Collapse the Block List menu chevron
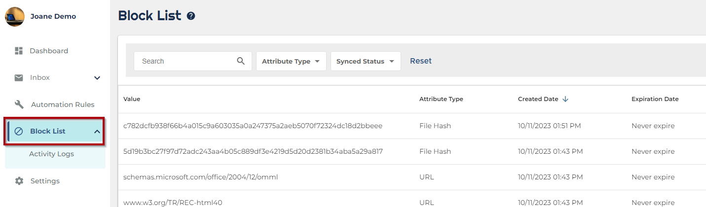This screenshot has height=207, width=706. coord(97,131)
